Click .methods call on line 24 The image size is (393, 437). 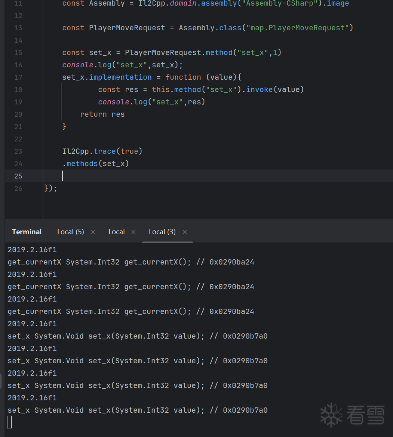[x=81, y=164]
